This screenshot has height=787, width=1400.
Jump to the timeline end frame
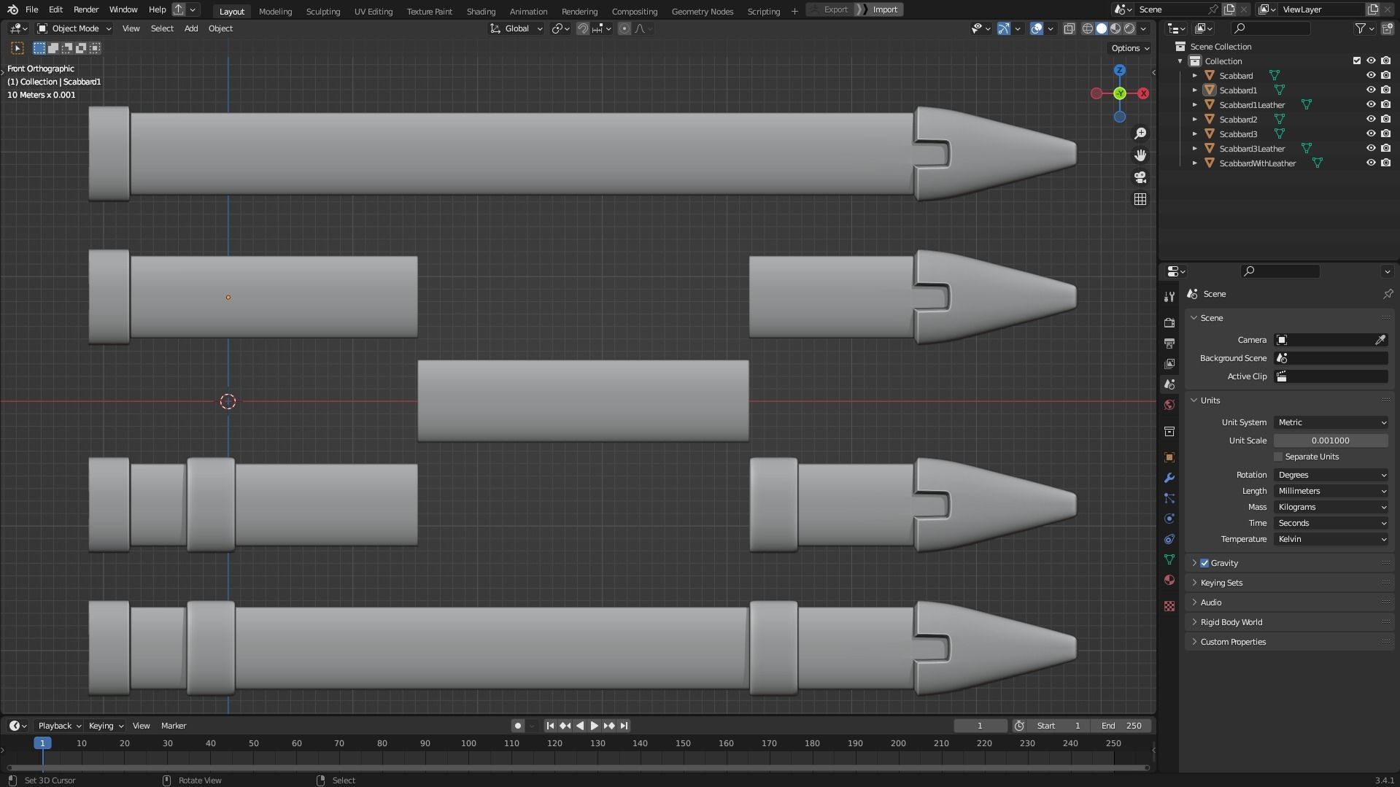coord(624,726)
